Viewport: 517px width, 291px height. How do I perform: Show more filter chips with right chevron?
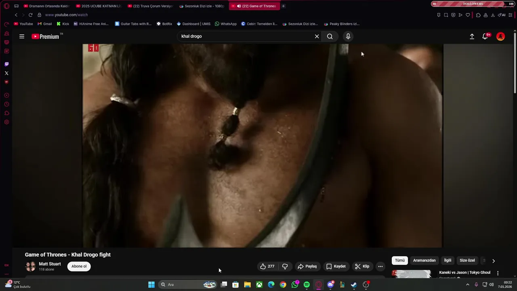(x=493, y=261)
